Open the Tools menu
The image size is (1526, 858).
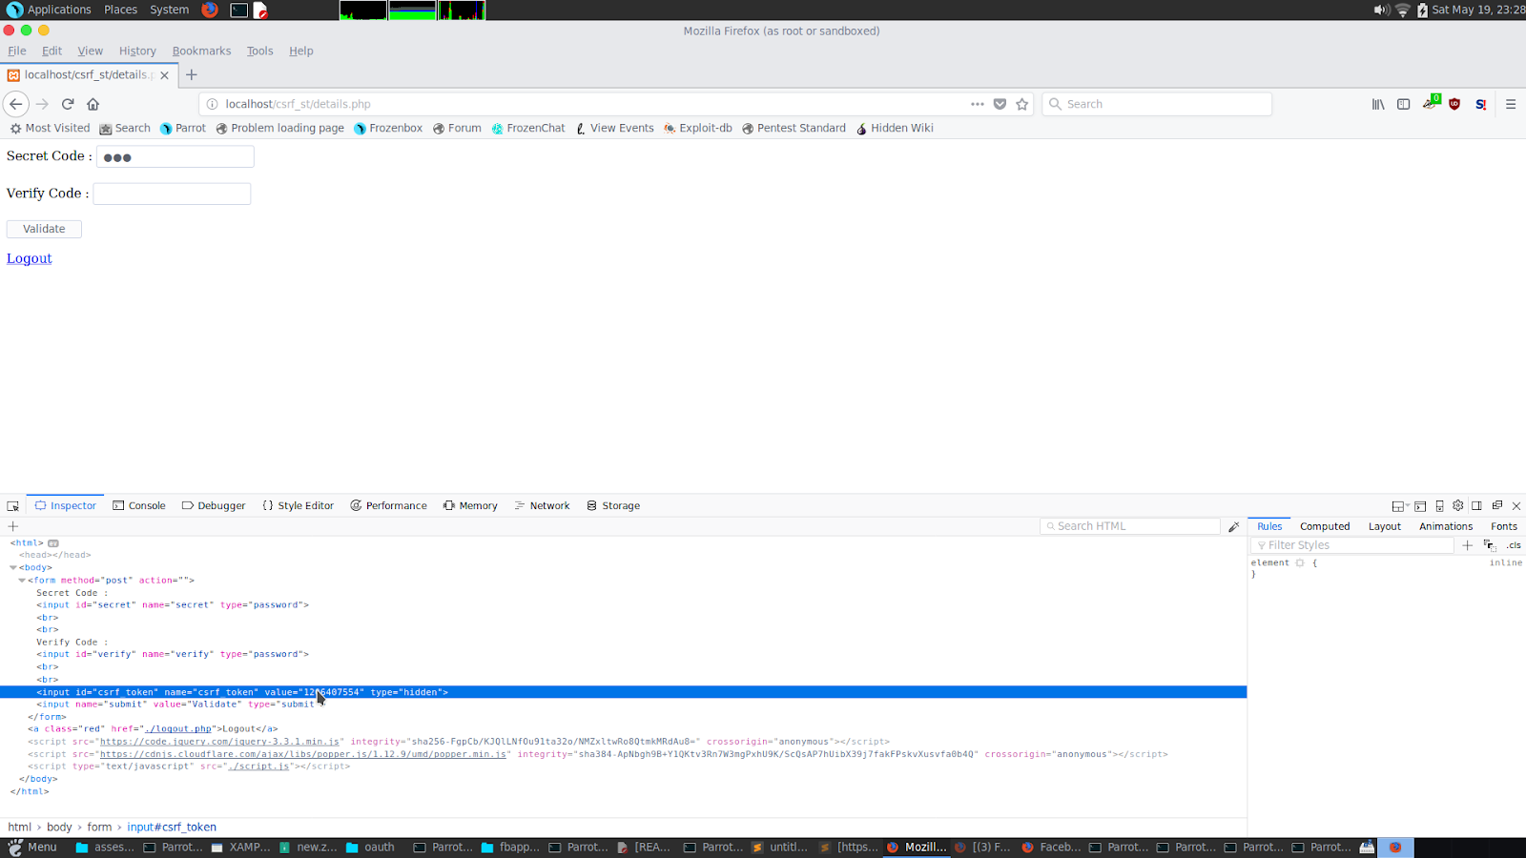tap(259, 51)
